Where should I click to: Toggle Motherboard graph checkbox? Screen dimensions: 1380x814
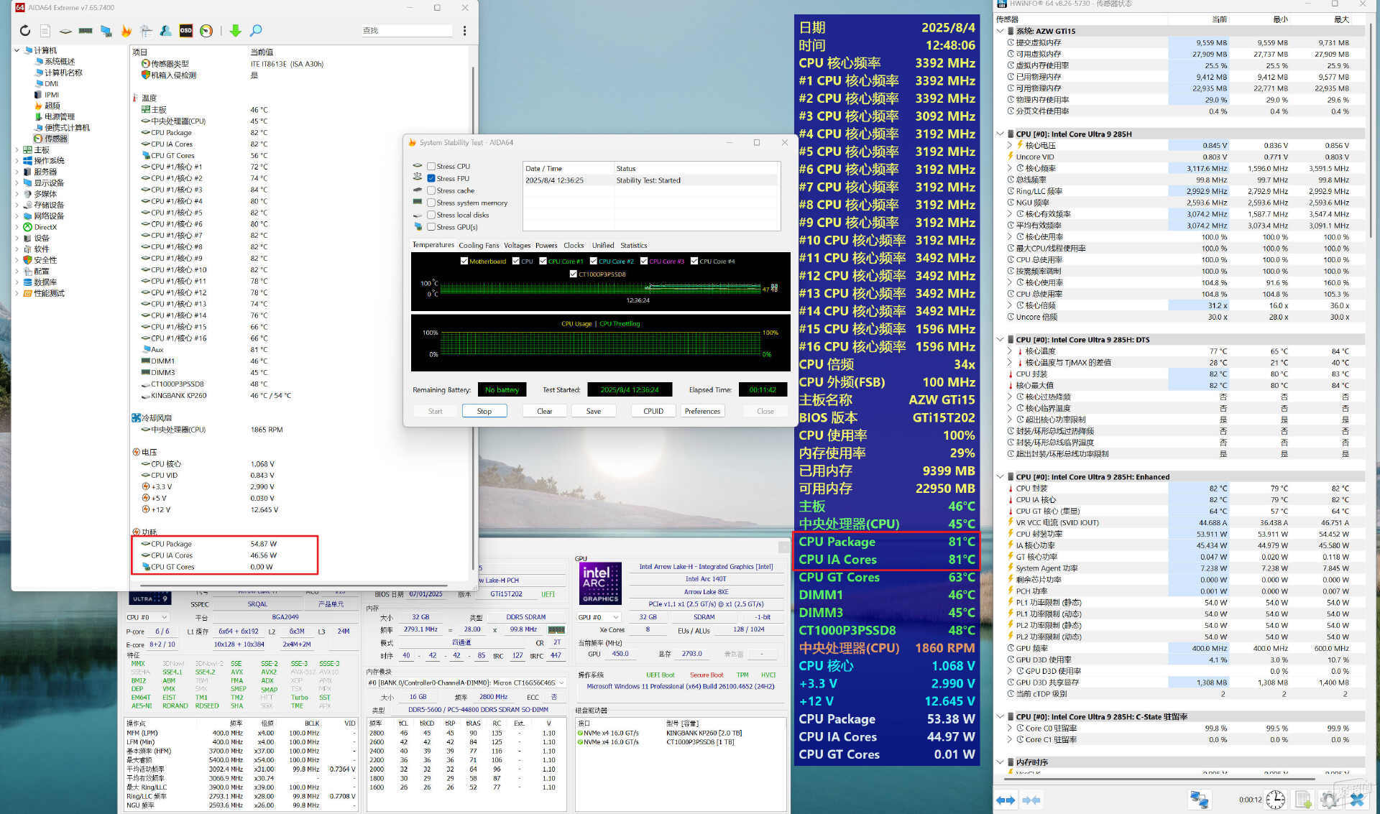click(x=464, y=261)
